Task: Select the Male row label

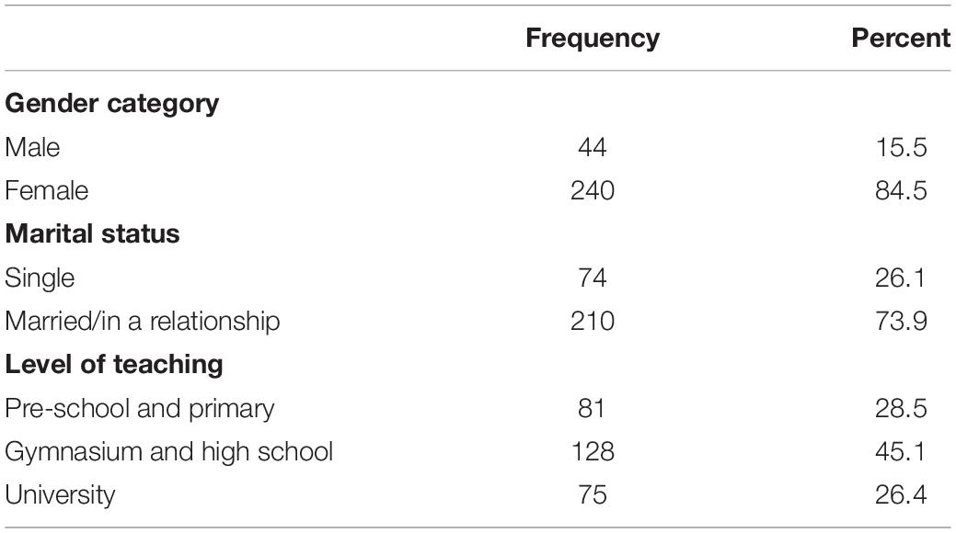Action: tap(32, 147)
